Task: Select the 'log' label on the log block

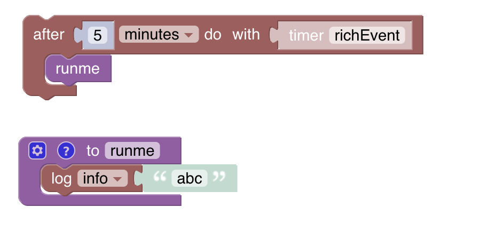Action: coord(61,178)
